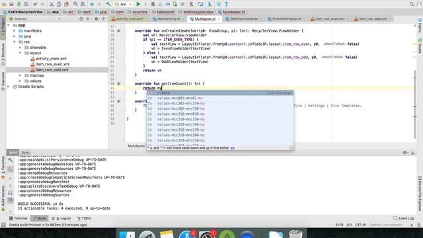
Task: Click the Help question mark icon
Action: pos(226,5)
